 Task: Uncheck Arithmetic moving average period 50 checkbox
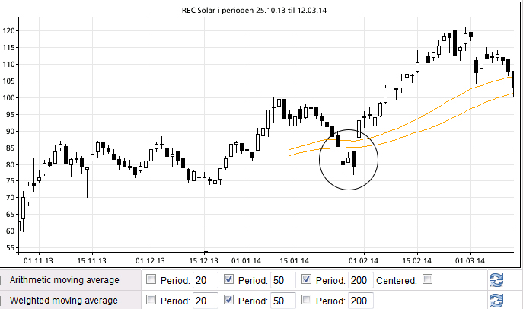229,280
